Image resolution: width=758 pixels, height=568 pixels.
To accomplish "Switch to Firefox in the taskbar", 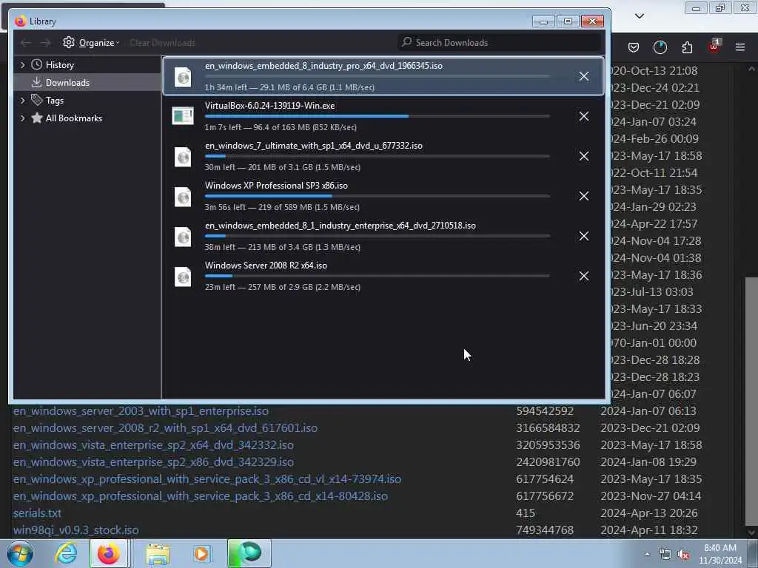I will (109, 553).
